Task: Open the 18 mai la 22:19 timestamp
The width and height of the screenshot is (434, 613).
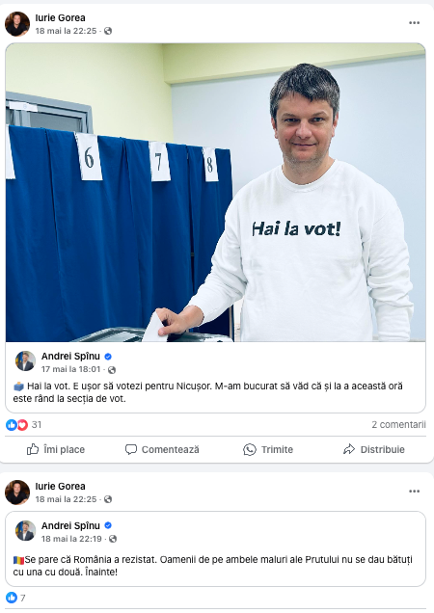Action: pos(71,539)
